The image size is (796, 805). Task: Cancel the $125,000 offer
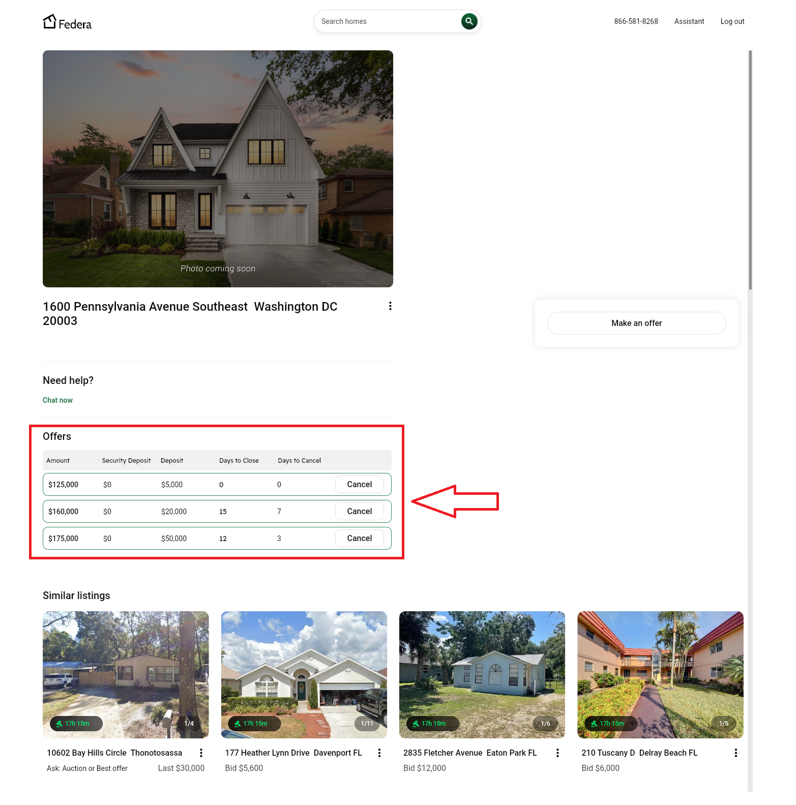[360, 485]
